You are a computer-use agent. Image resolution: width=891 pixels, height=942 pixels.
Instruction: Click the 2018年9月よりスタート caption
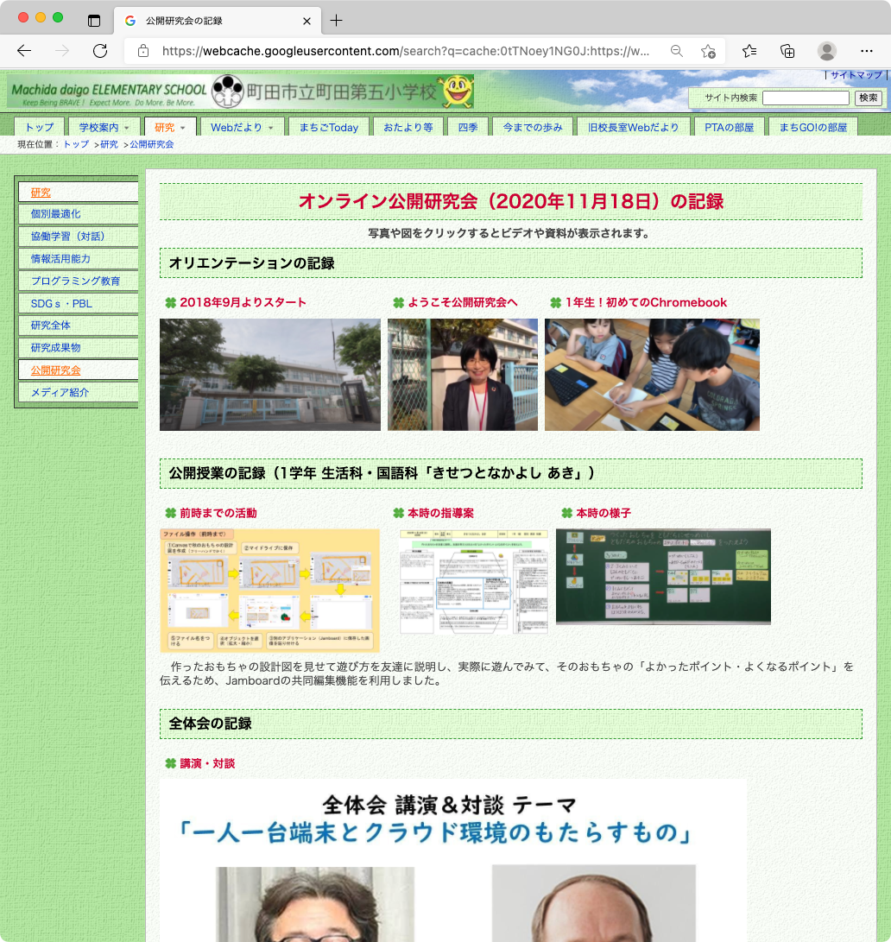pos(243,302)
